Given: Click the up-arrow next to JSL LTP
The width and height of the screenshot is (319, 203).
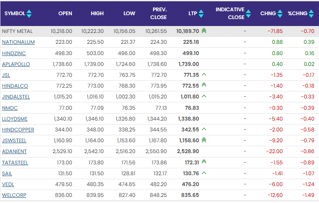Looking at the screenshot, I should coord(204,75).
